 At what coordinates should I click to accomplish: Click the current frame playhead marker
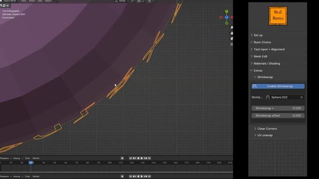31,163
